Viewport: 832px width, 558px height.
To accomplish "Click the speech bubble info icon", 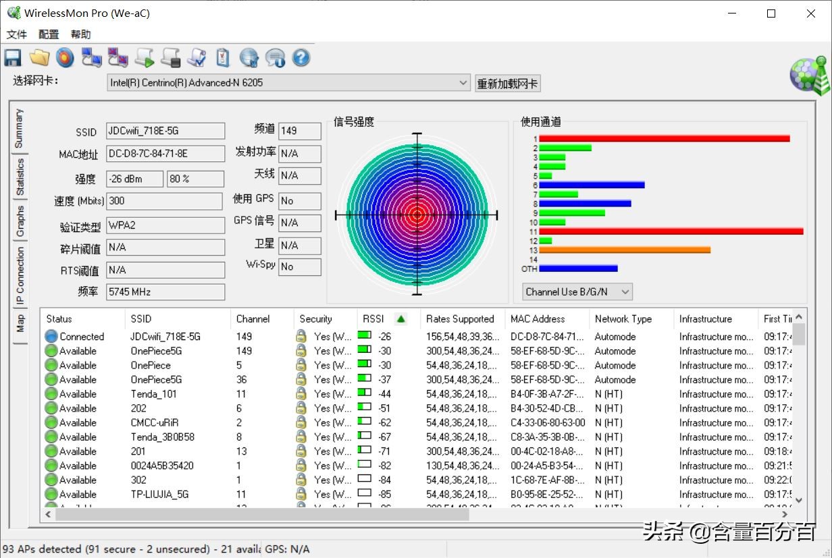I will click(275, 58).
